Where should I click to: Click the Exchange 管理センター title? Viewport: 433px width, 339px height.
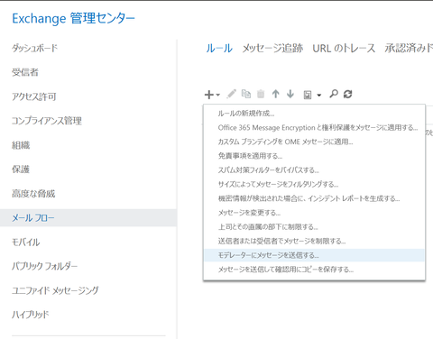click(x=73, y=18)
